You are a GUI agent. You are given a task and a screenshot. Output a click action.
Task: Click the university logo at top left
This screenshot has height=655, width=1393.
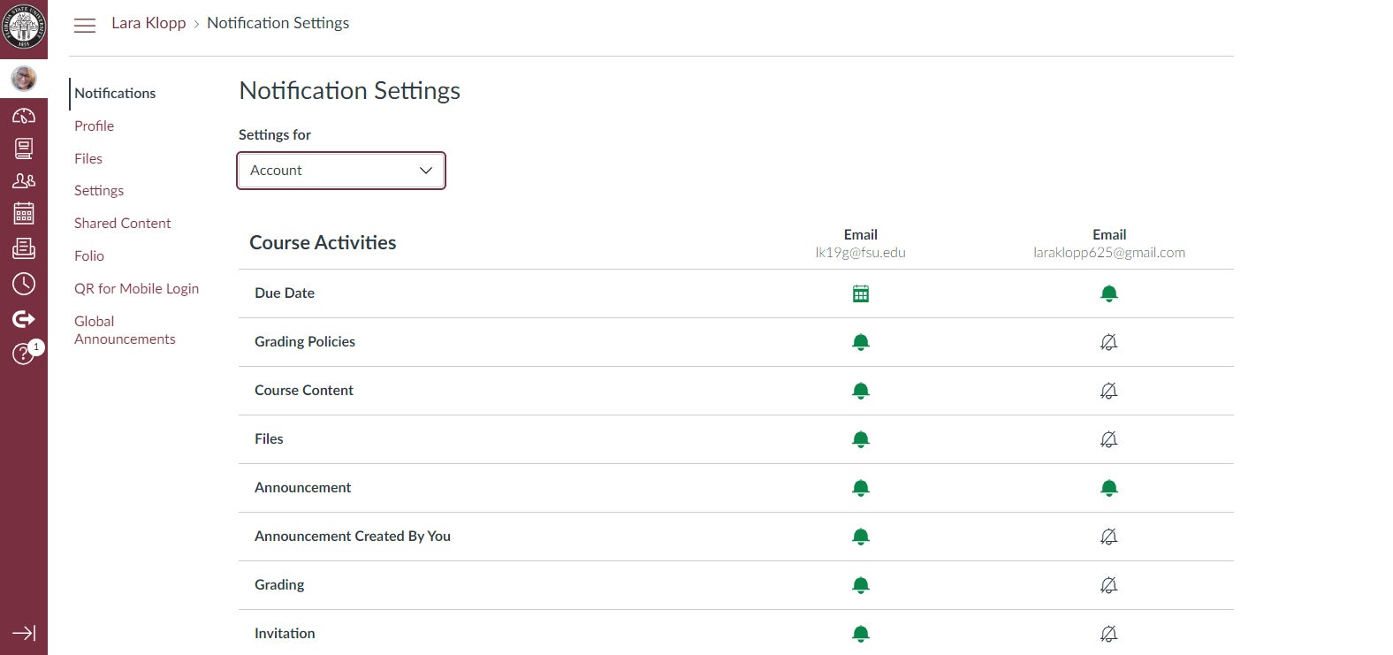click(24, 27)
